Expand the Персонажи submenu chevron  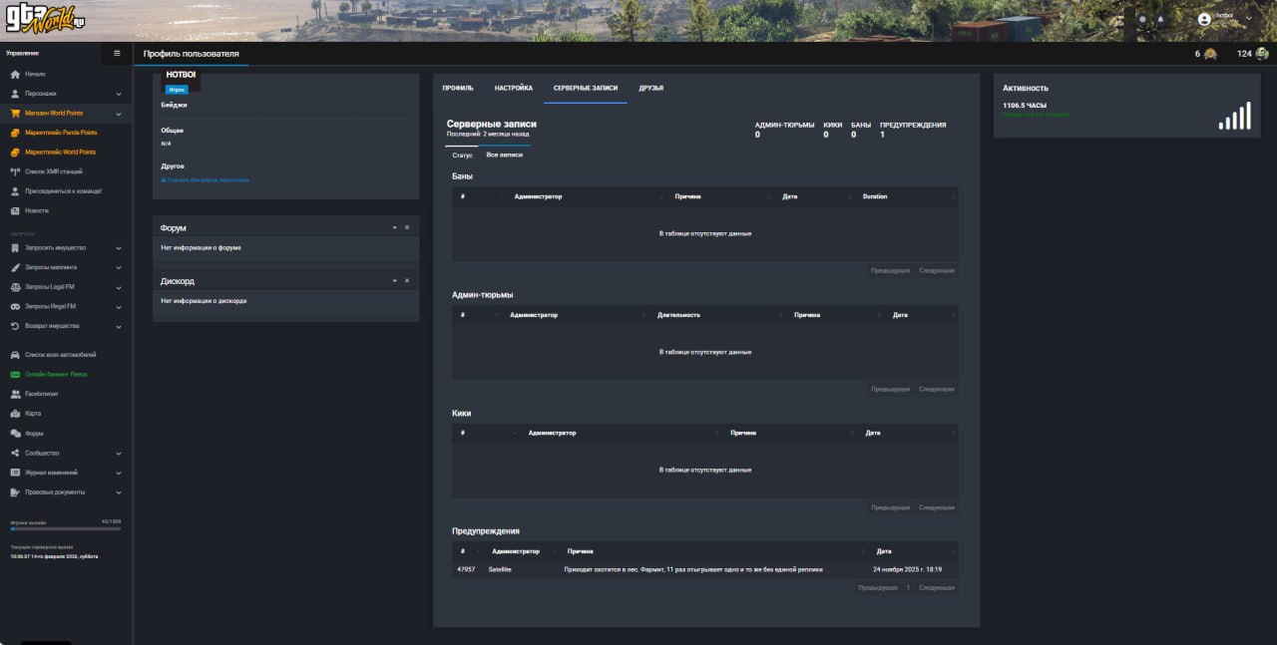119,94
